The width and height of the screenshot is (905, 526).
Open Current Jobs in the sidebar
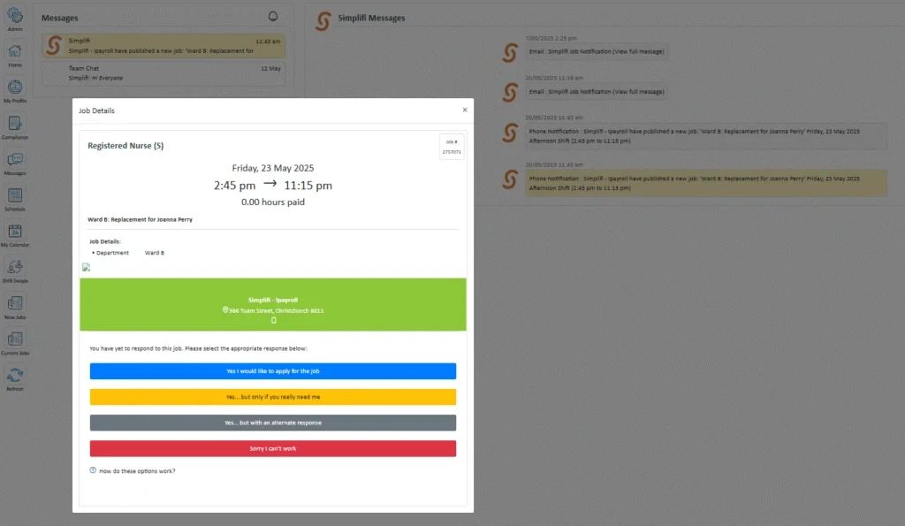15,339
